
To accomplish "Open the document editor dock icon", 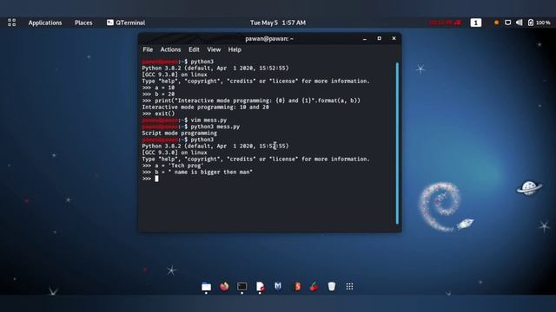I will (260, 286).
